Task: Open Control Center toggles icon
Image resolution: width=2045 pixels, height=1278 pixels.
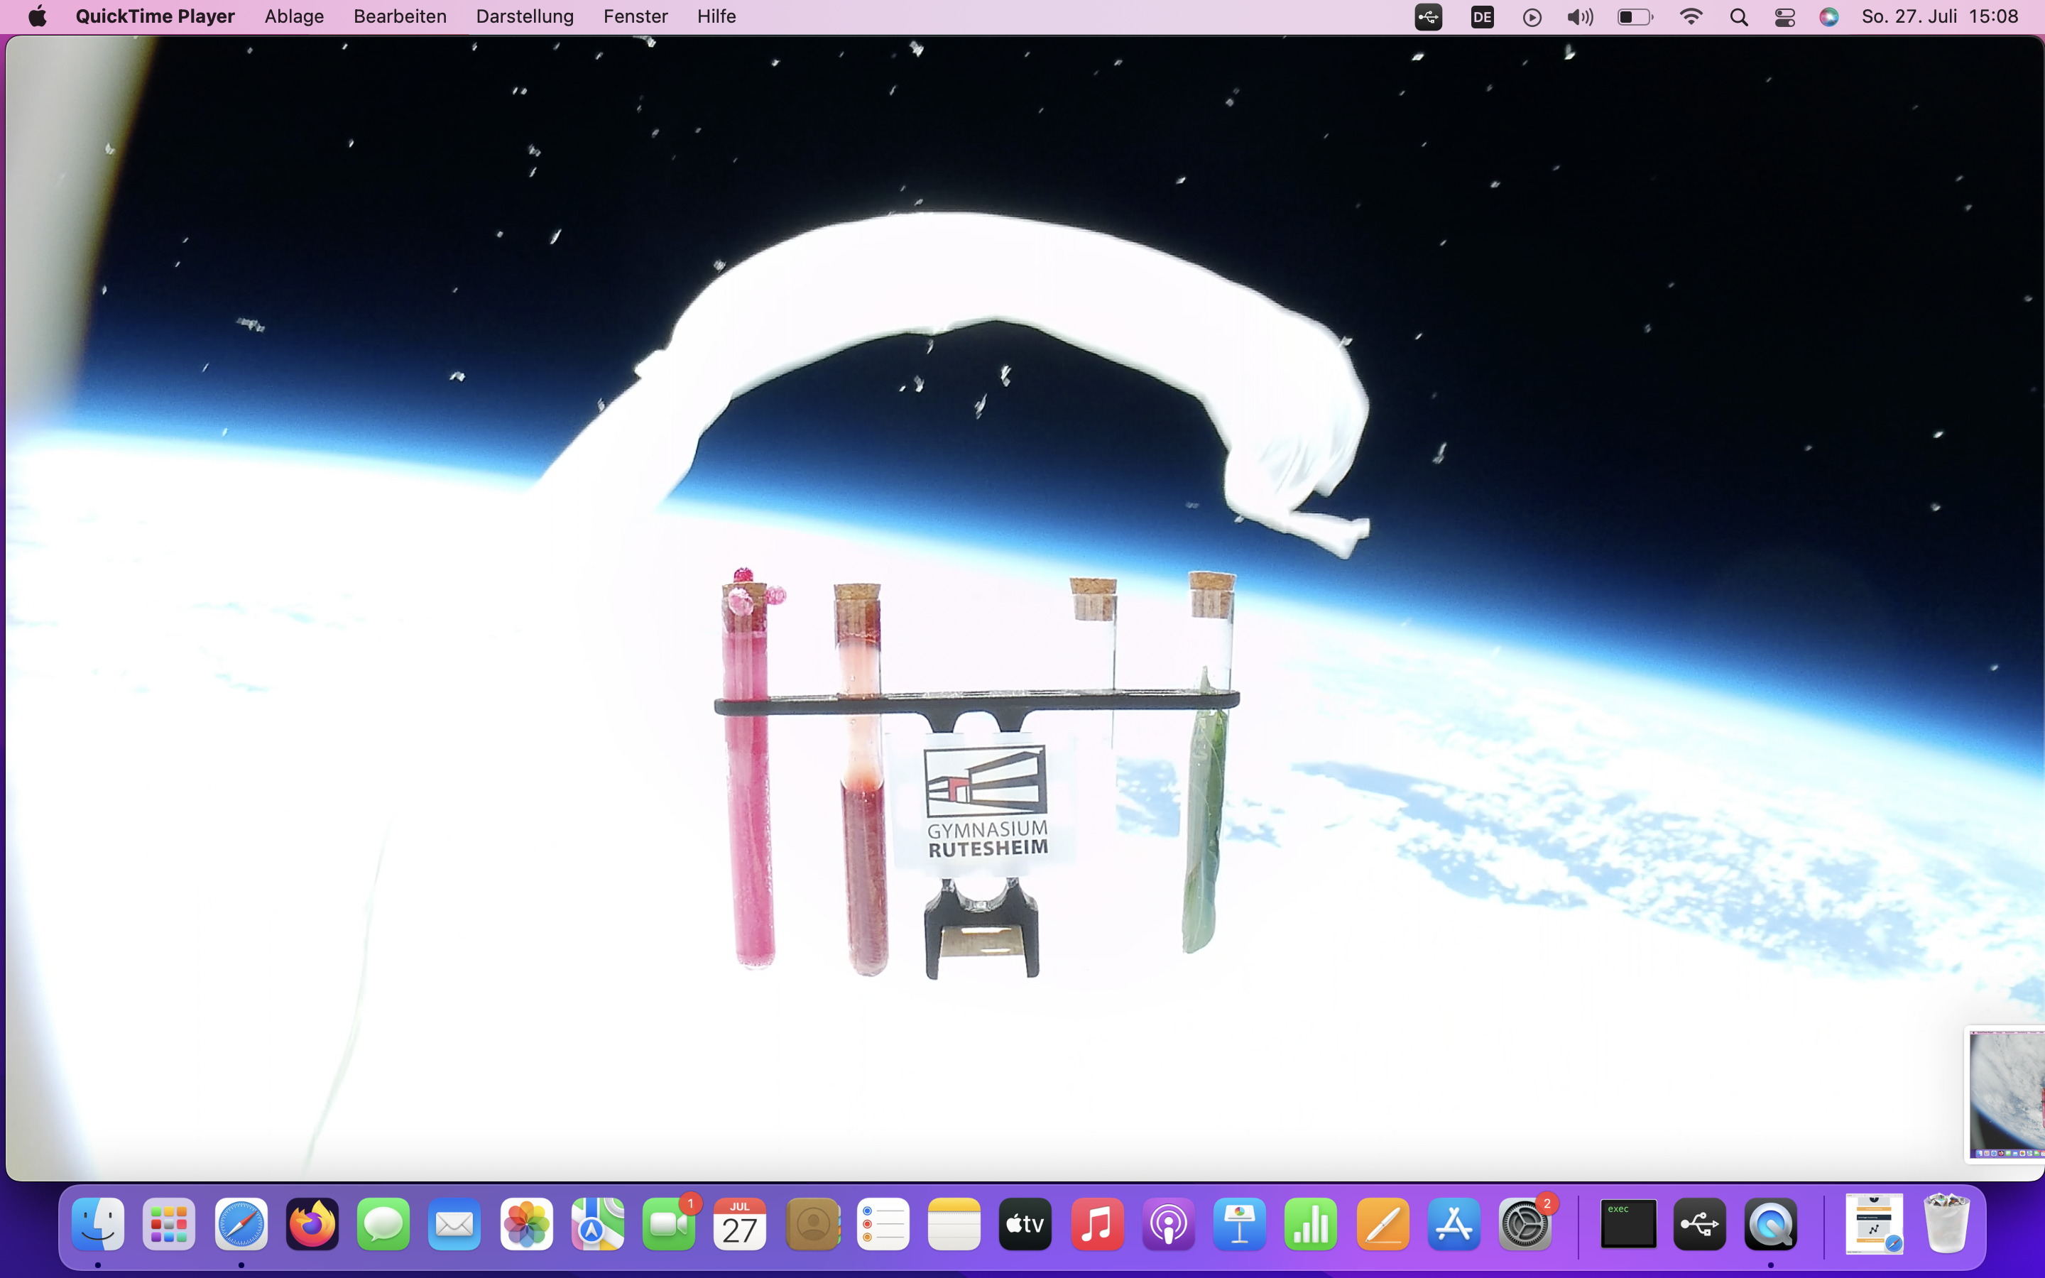Action: tap(1784, 17)
